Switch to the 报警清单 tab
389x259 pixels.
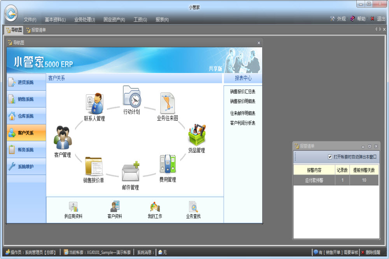36,30
